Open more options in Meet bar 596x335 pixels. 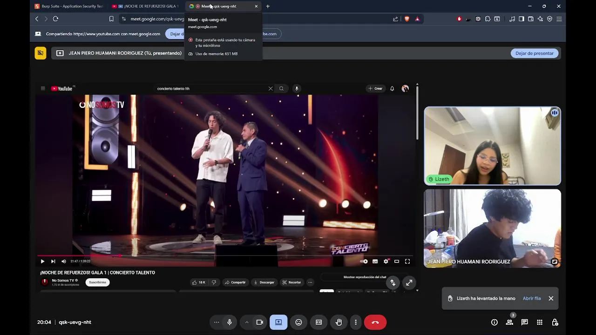[356, 322]
